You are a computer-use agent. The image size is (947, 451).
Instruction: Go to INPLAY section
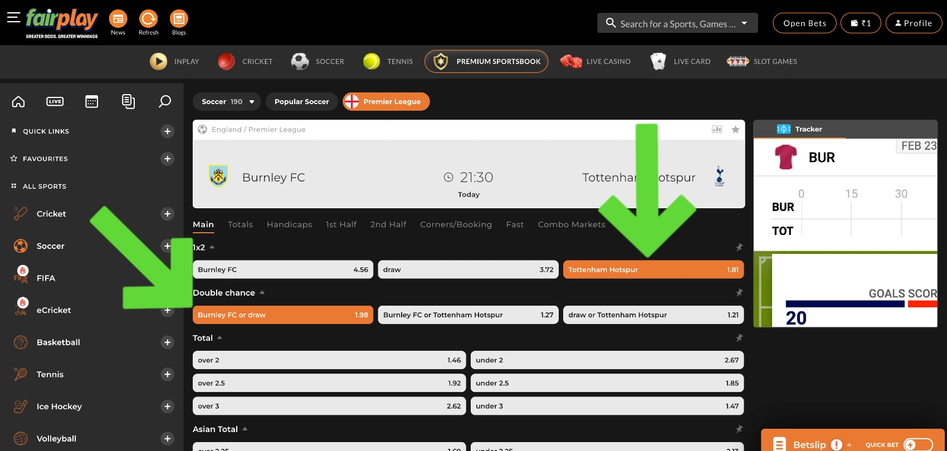pyautogui.click(x=174, y=61)
